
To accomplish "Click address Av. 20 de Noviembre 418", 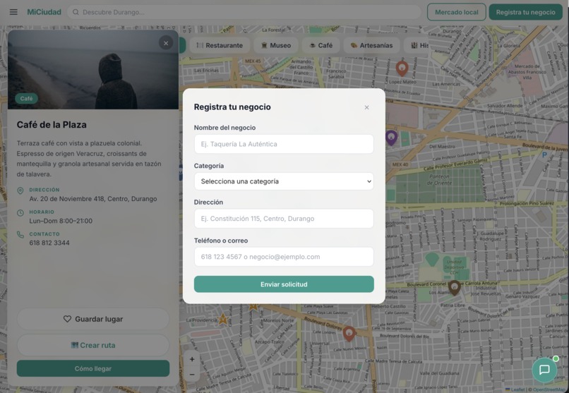I will click(x=93, y=199).
